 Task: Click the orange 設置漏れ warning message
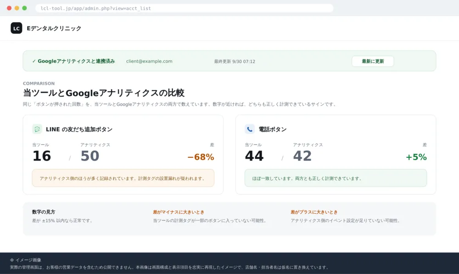[x=123, y=178]
